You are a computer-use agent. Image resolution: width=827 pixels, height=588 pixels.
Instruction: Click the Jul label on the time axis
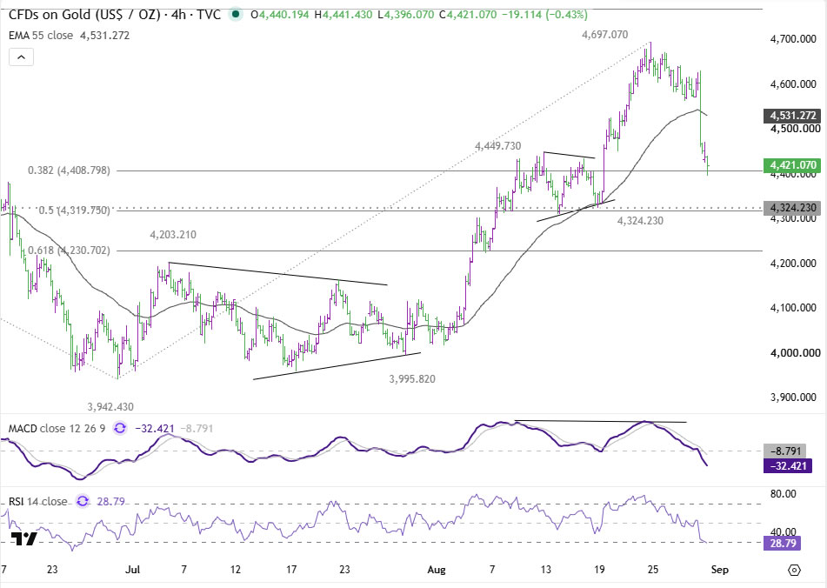coord(133,570)
